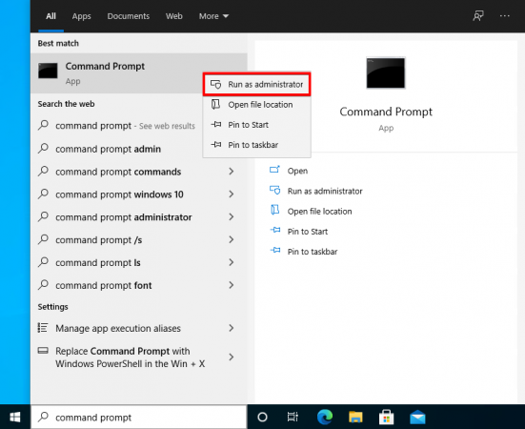
Task: Select 'command prompt commands' suggestion
Action: click(138, 172)
